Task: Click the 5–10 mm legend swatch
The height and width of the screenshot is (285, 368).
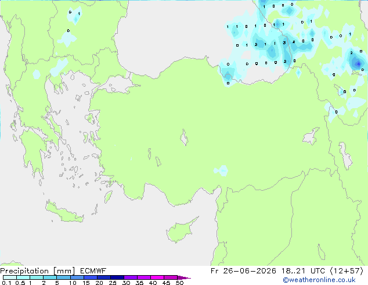Action: pyautogui.click(x=63, y=277)
